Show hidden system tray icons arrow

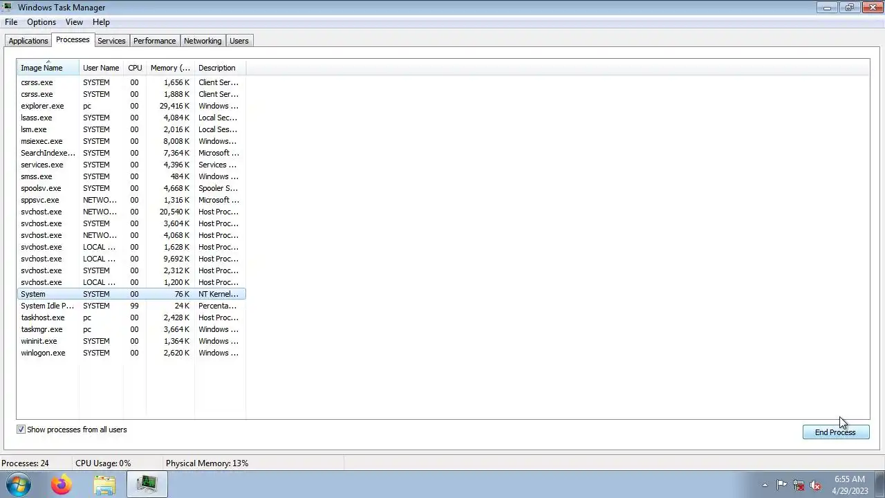pos(765,485)
